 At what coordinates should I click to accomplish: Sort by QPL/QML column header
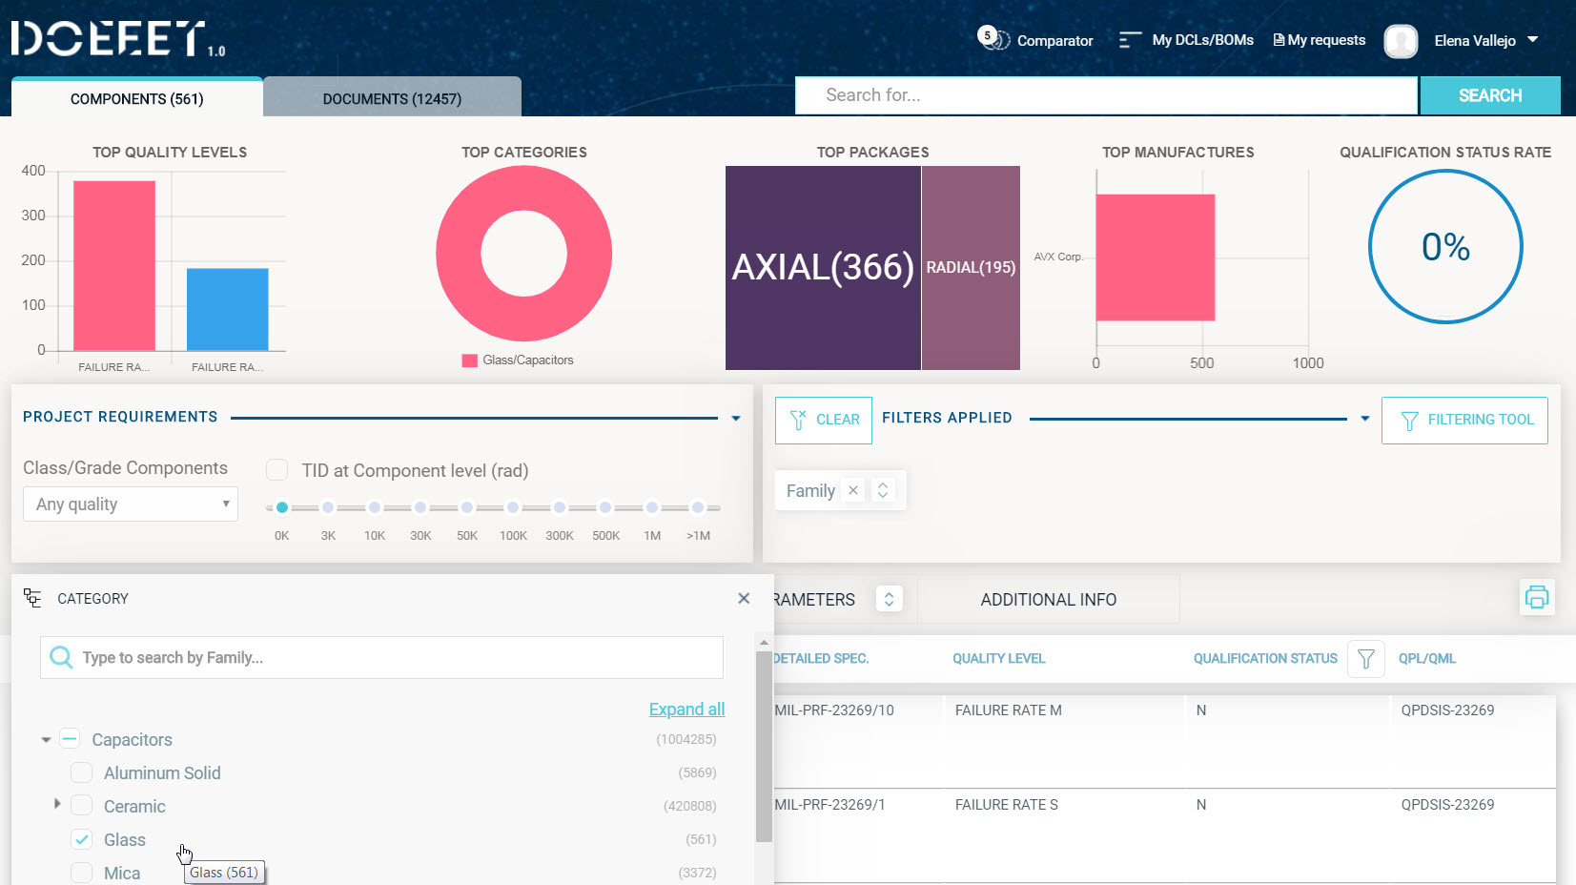[1427, 658]
